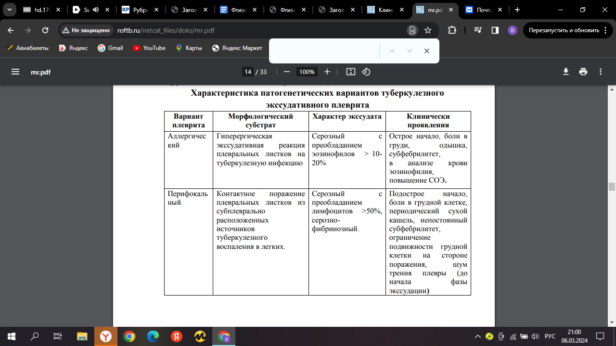The width and height of the screenshot is (616, 346).
Task: Open the PDF sidebar menu icon
Action: click(15, 72)
